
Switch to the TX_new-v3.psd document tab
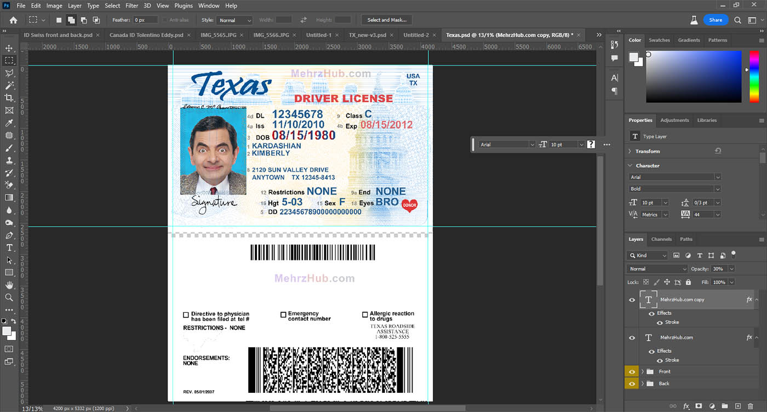point(367,35)
